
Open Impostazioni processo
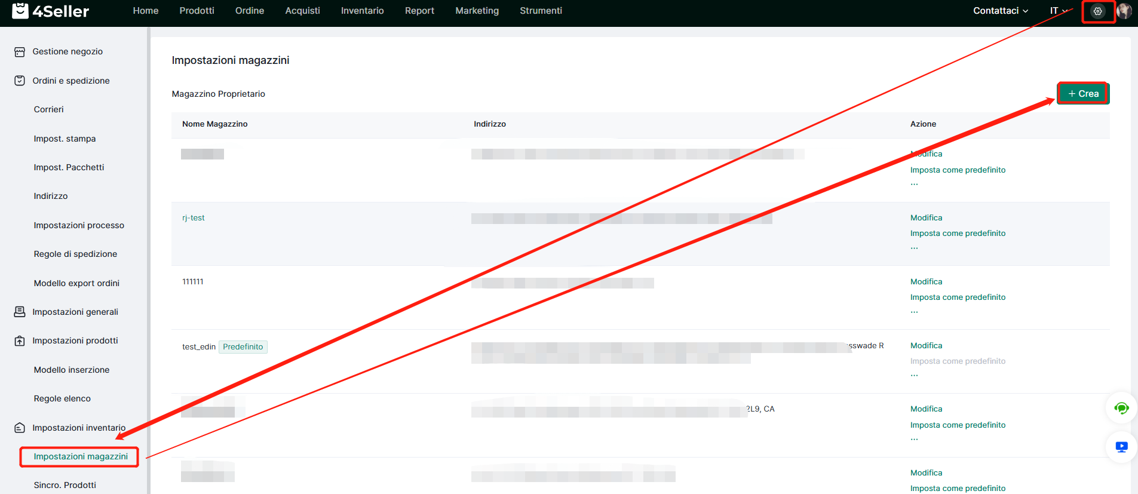(79, 225)
